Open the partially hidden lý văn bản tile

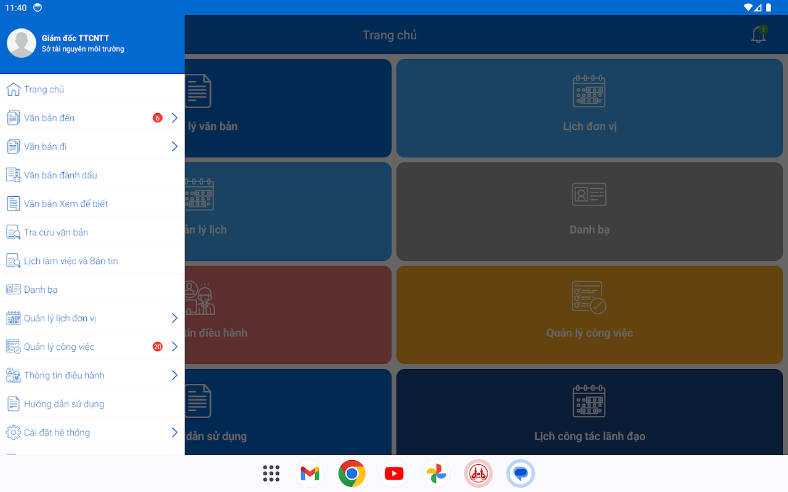[288, 108]
